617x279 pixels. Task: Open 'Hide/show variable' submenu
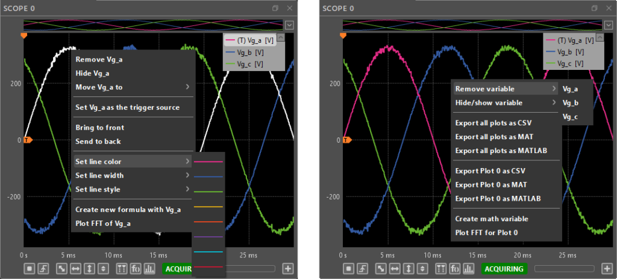pos(506,102)
